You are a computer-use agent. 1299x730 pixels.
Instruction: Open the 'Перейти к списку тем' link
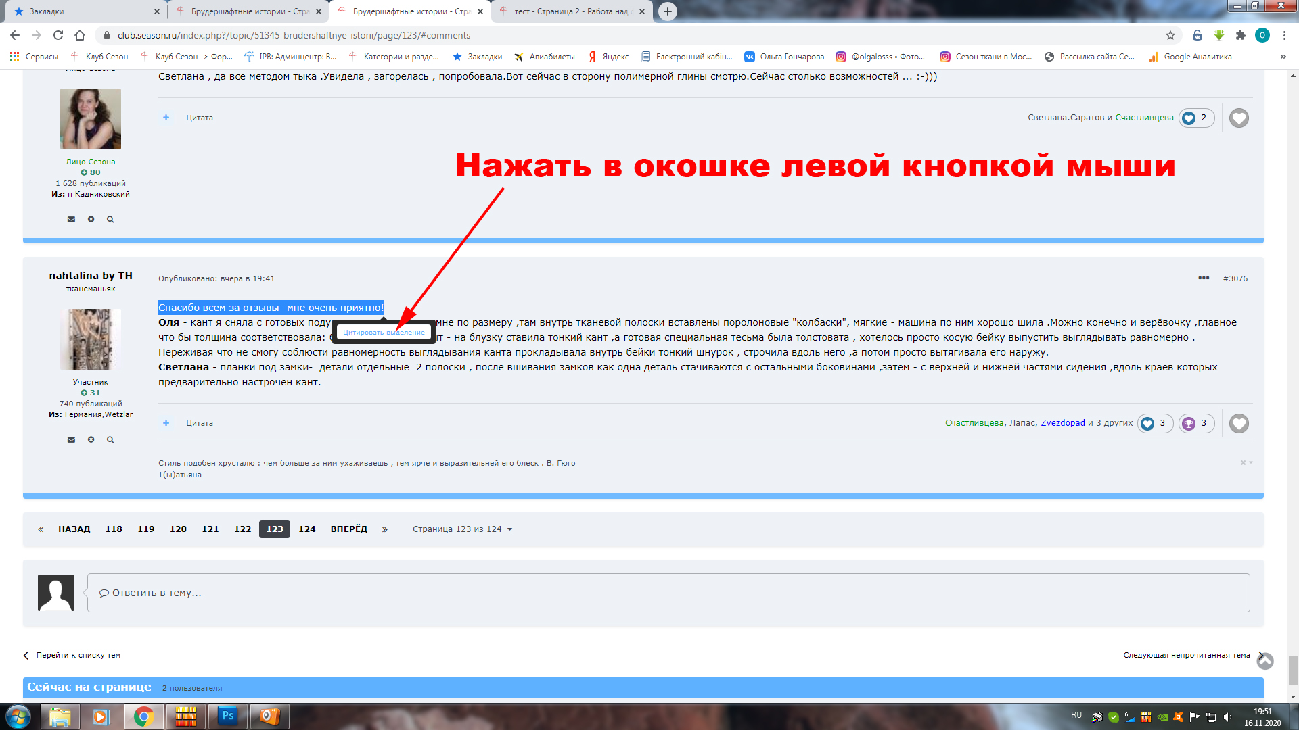click(78, 655)
